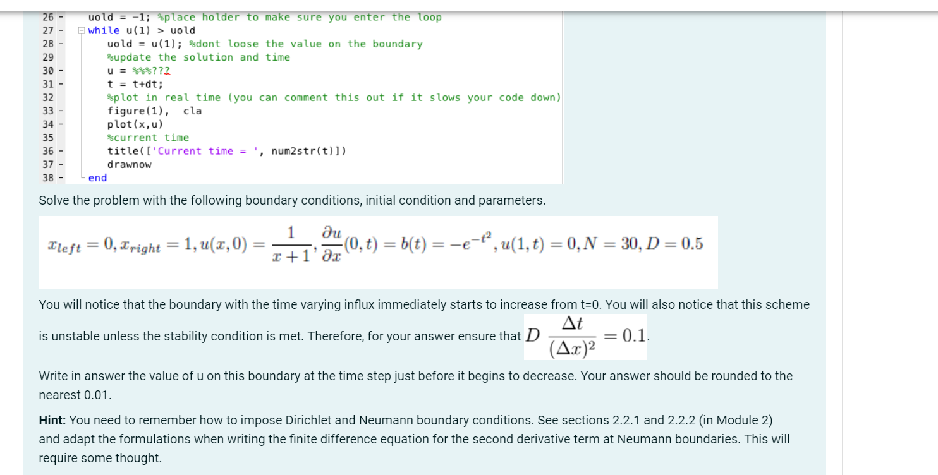Image resolution: width=938 pixels, height=475 pixels.
Task: Click the sentence starting "You will notice that the boundary"
Action: pos(424,304)
